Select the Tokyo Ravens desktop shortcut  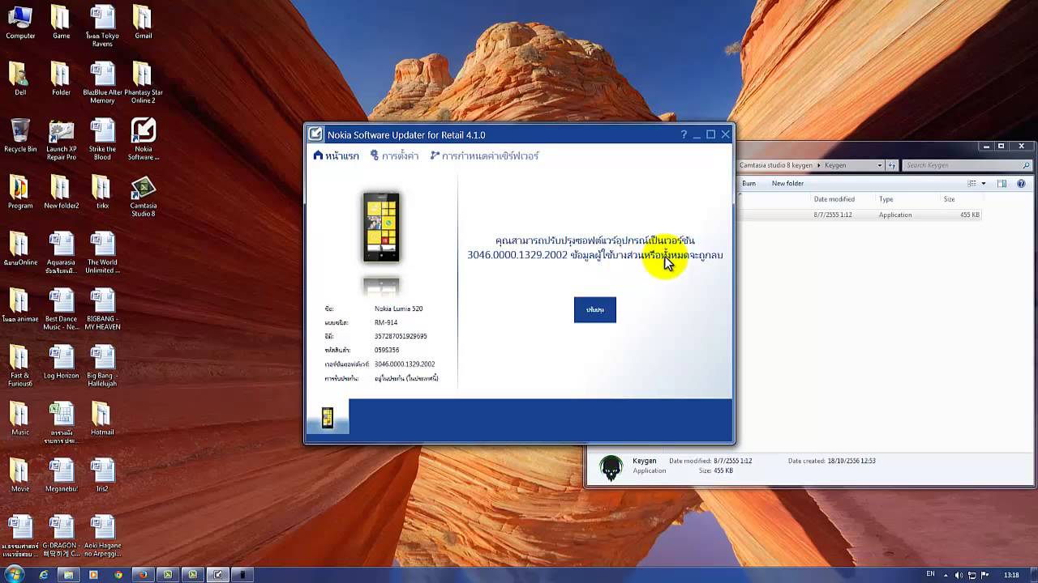coord(102,26)
